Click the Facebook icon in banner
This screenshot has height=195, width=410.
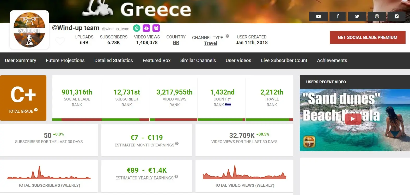(x=338, y=16)
